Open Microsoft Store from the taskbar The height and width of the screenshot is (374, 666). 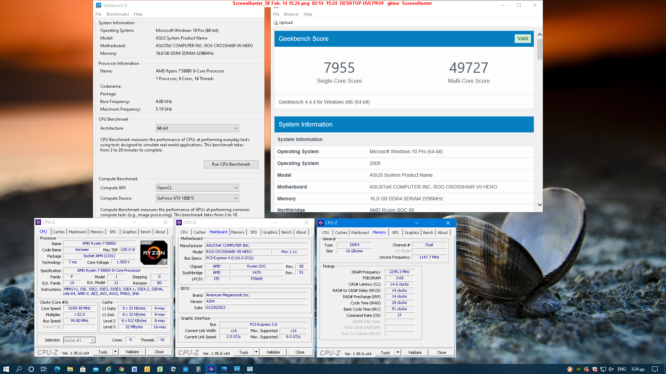83,369
